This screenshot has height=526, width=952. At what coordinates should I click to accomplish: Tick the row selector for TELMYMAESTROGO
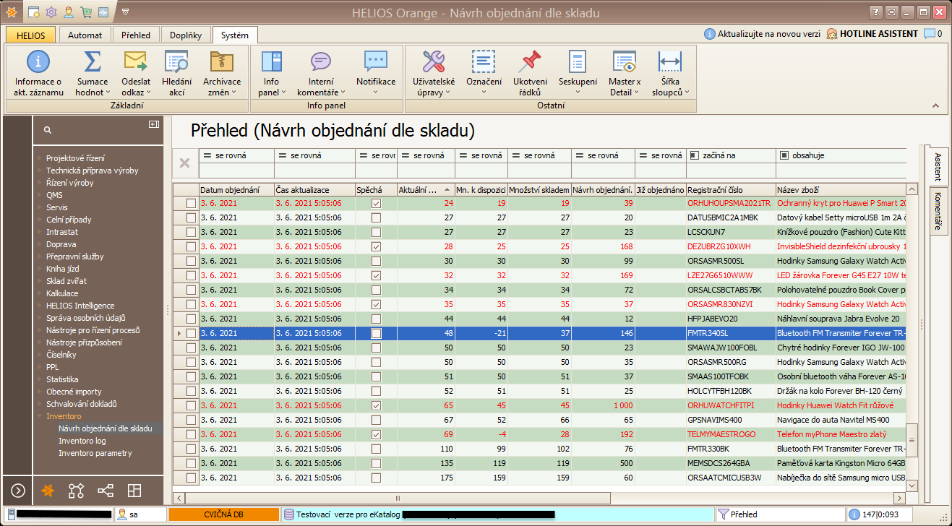click(191, 434)
